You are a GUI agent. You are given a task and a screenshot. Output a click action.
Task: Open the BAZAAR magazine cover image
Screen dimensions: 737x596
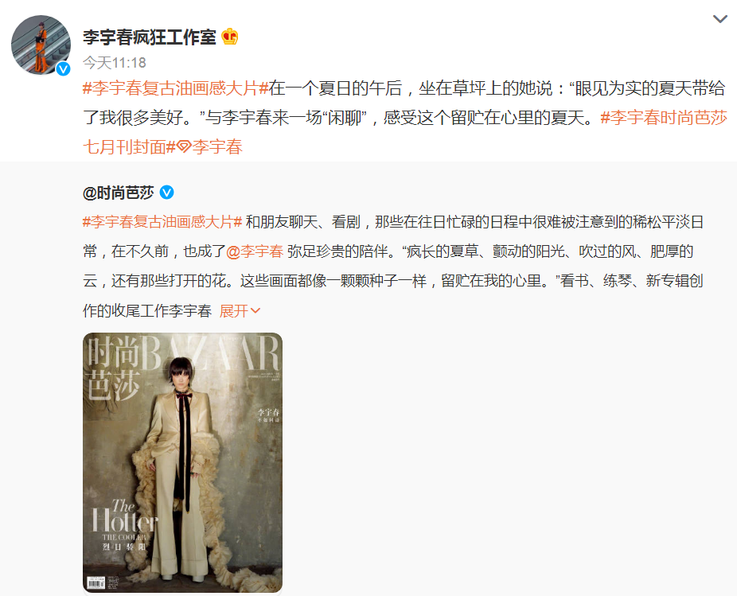coord(182,462)
